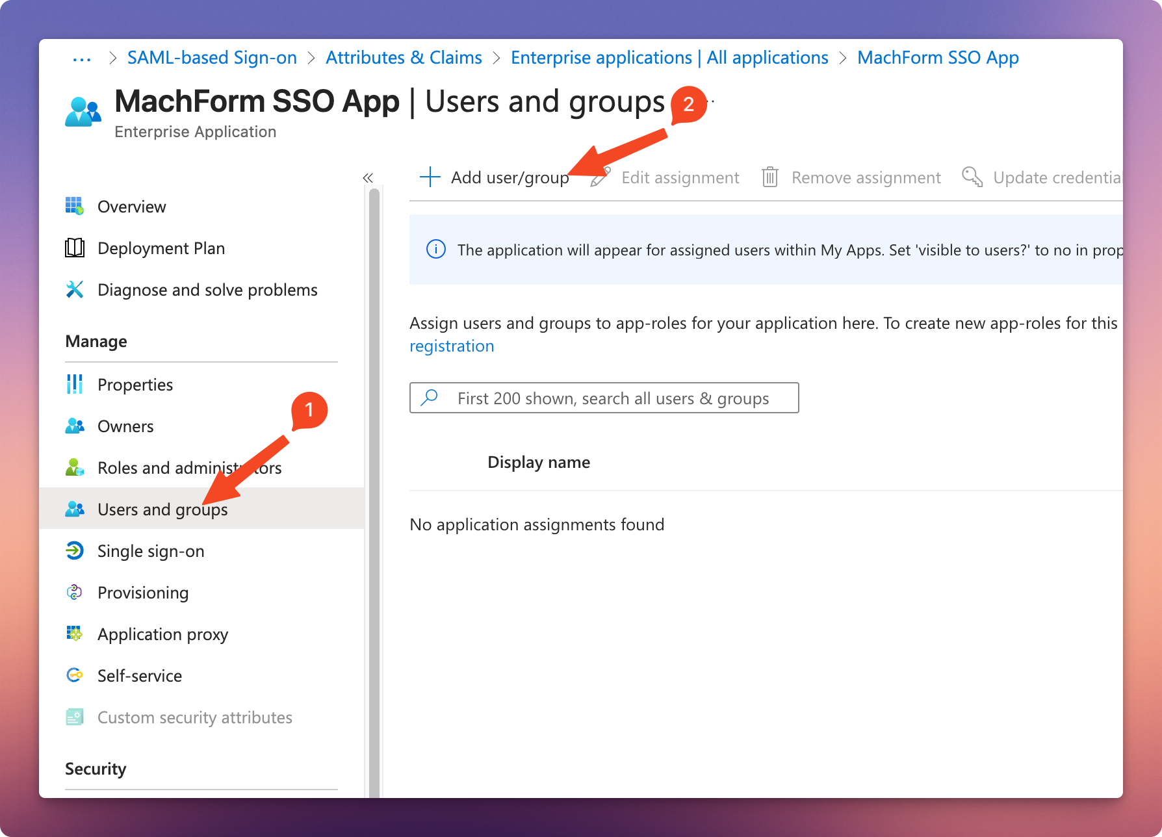Screen dimensions: 1162x837
Task: Click the Deployment Plan book icon
Action: (75, 248)
